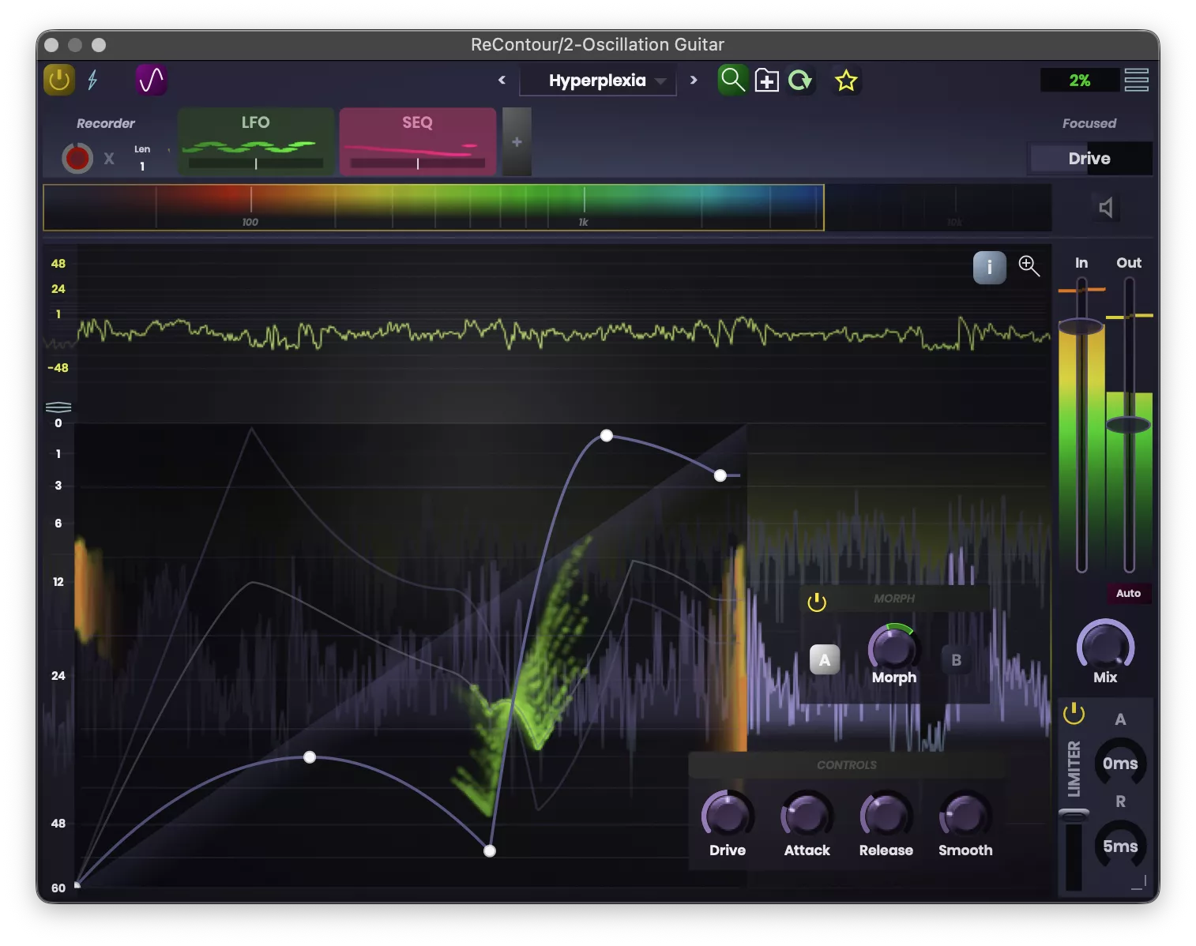Click the green reload preset icon

click(800, 81)
